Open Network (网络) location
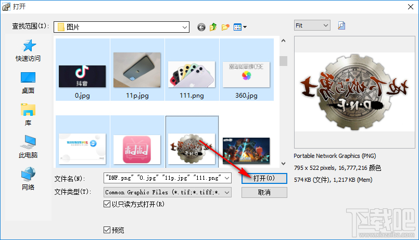Screen dimensions: 419x240 28,179
